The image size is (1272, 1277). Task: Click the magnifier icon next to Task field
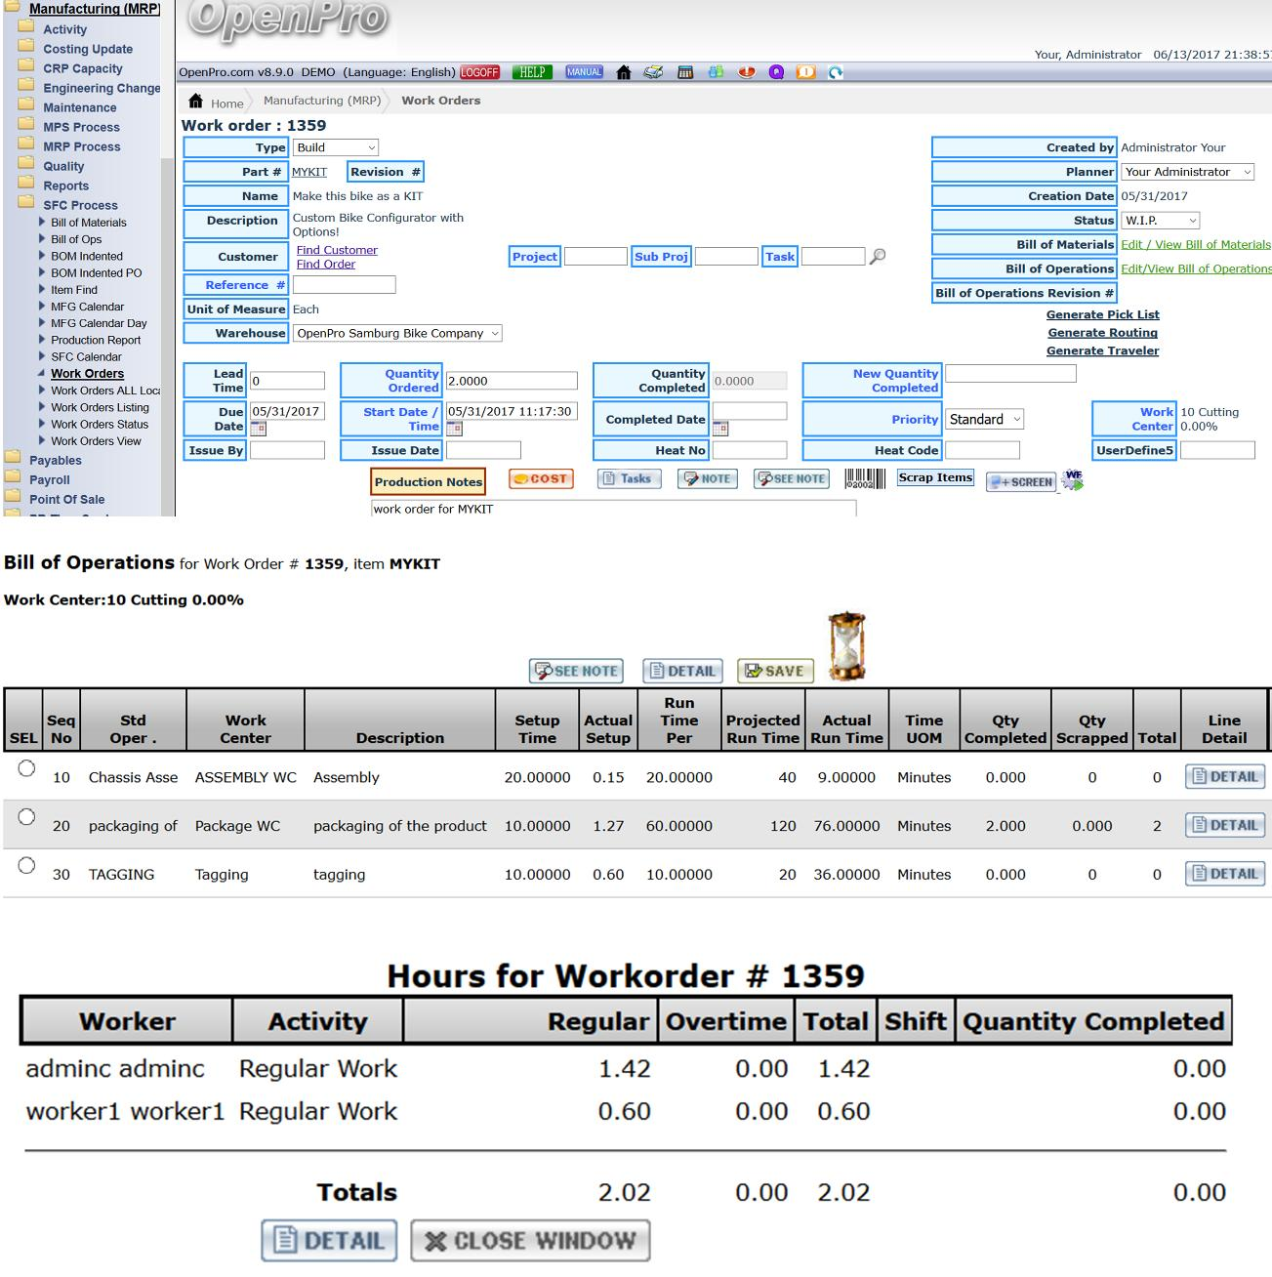coord(878,257)
